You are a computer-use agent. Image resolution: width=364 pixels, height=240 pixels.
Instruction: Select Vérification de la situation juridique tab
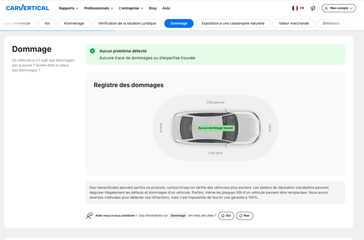click(127, 24)
